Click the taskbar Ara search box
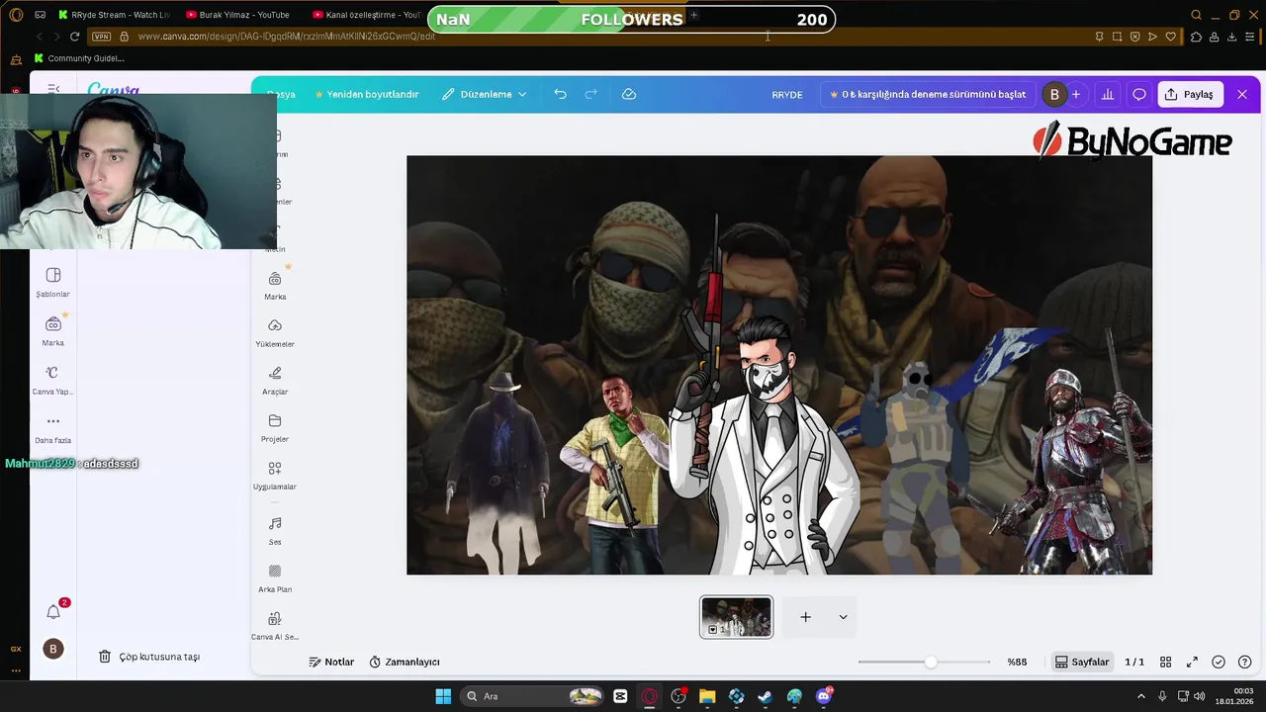This screenshot has height=712, width=1266. click(533, 696)
